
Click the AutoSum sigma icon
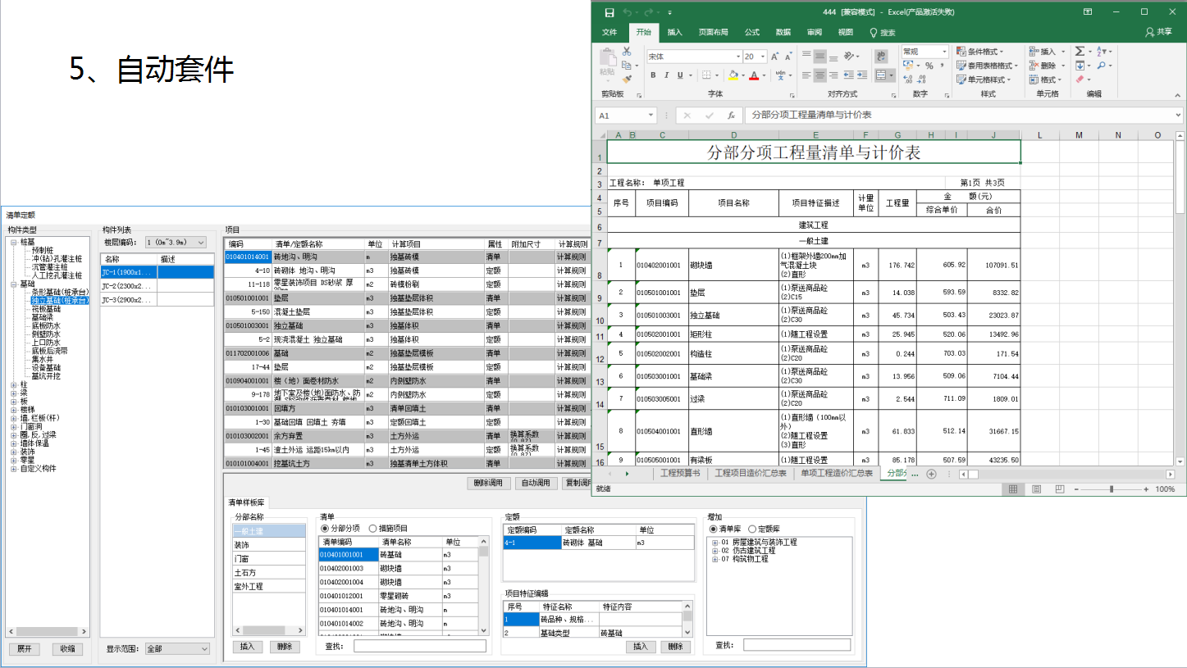coord(1080,52)
